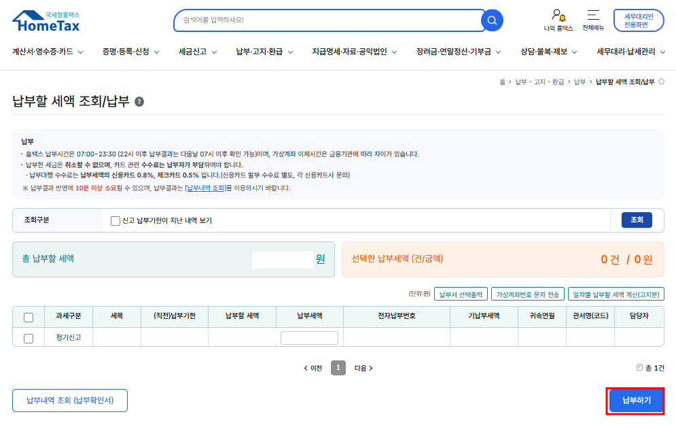Enable 신고 납부기한이 지난 내역 보기 checkbox
Viewport: 676px width, 425px height.
pos(115,220)
